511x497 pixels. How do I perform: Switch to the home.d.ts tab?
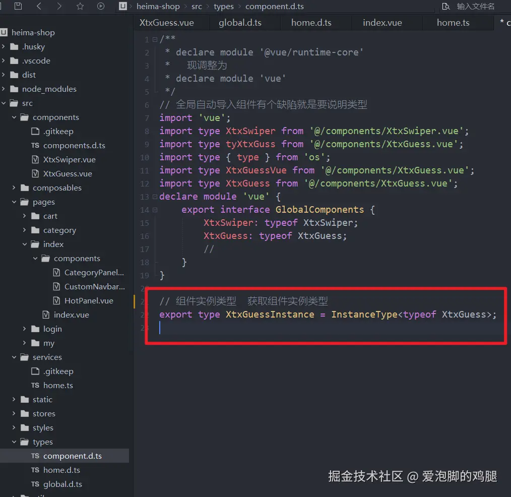(311, 23)
